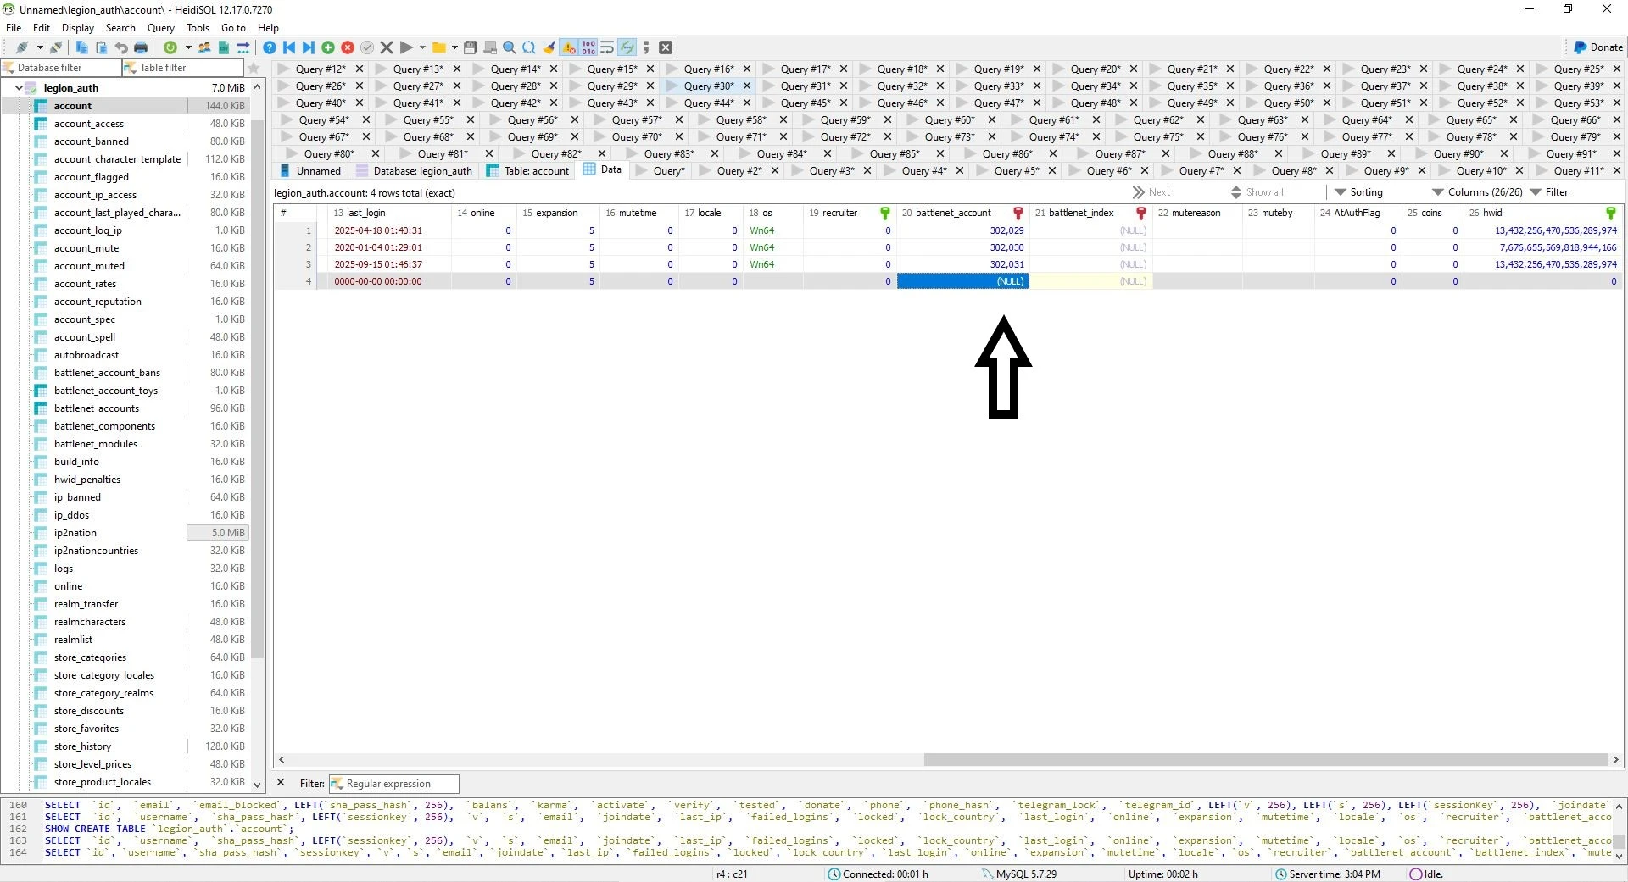This screenshot has height=882, width=1628.
Task: Toggle wrap long lines icon
Action: [607, 47]
